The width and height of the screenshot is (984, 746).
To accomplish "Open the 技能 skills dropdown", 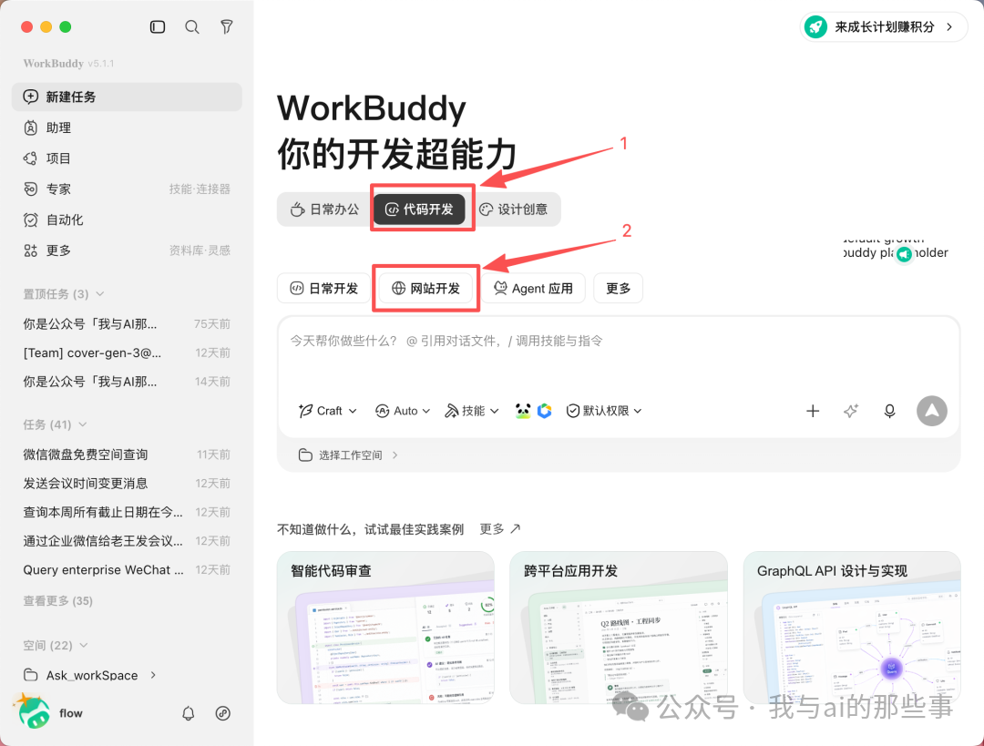I will pyautogui.click(x=472, y=410).
